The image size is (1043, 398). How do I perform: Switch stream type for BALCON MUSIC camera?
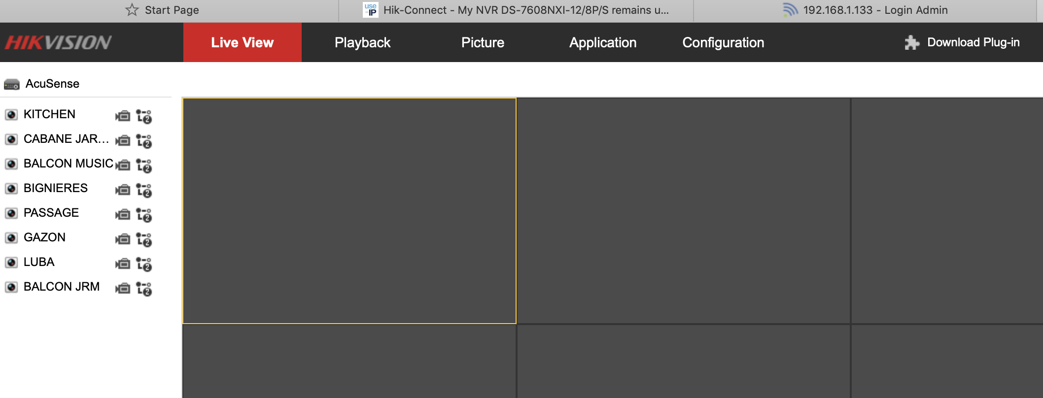click(144, 166)
